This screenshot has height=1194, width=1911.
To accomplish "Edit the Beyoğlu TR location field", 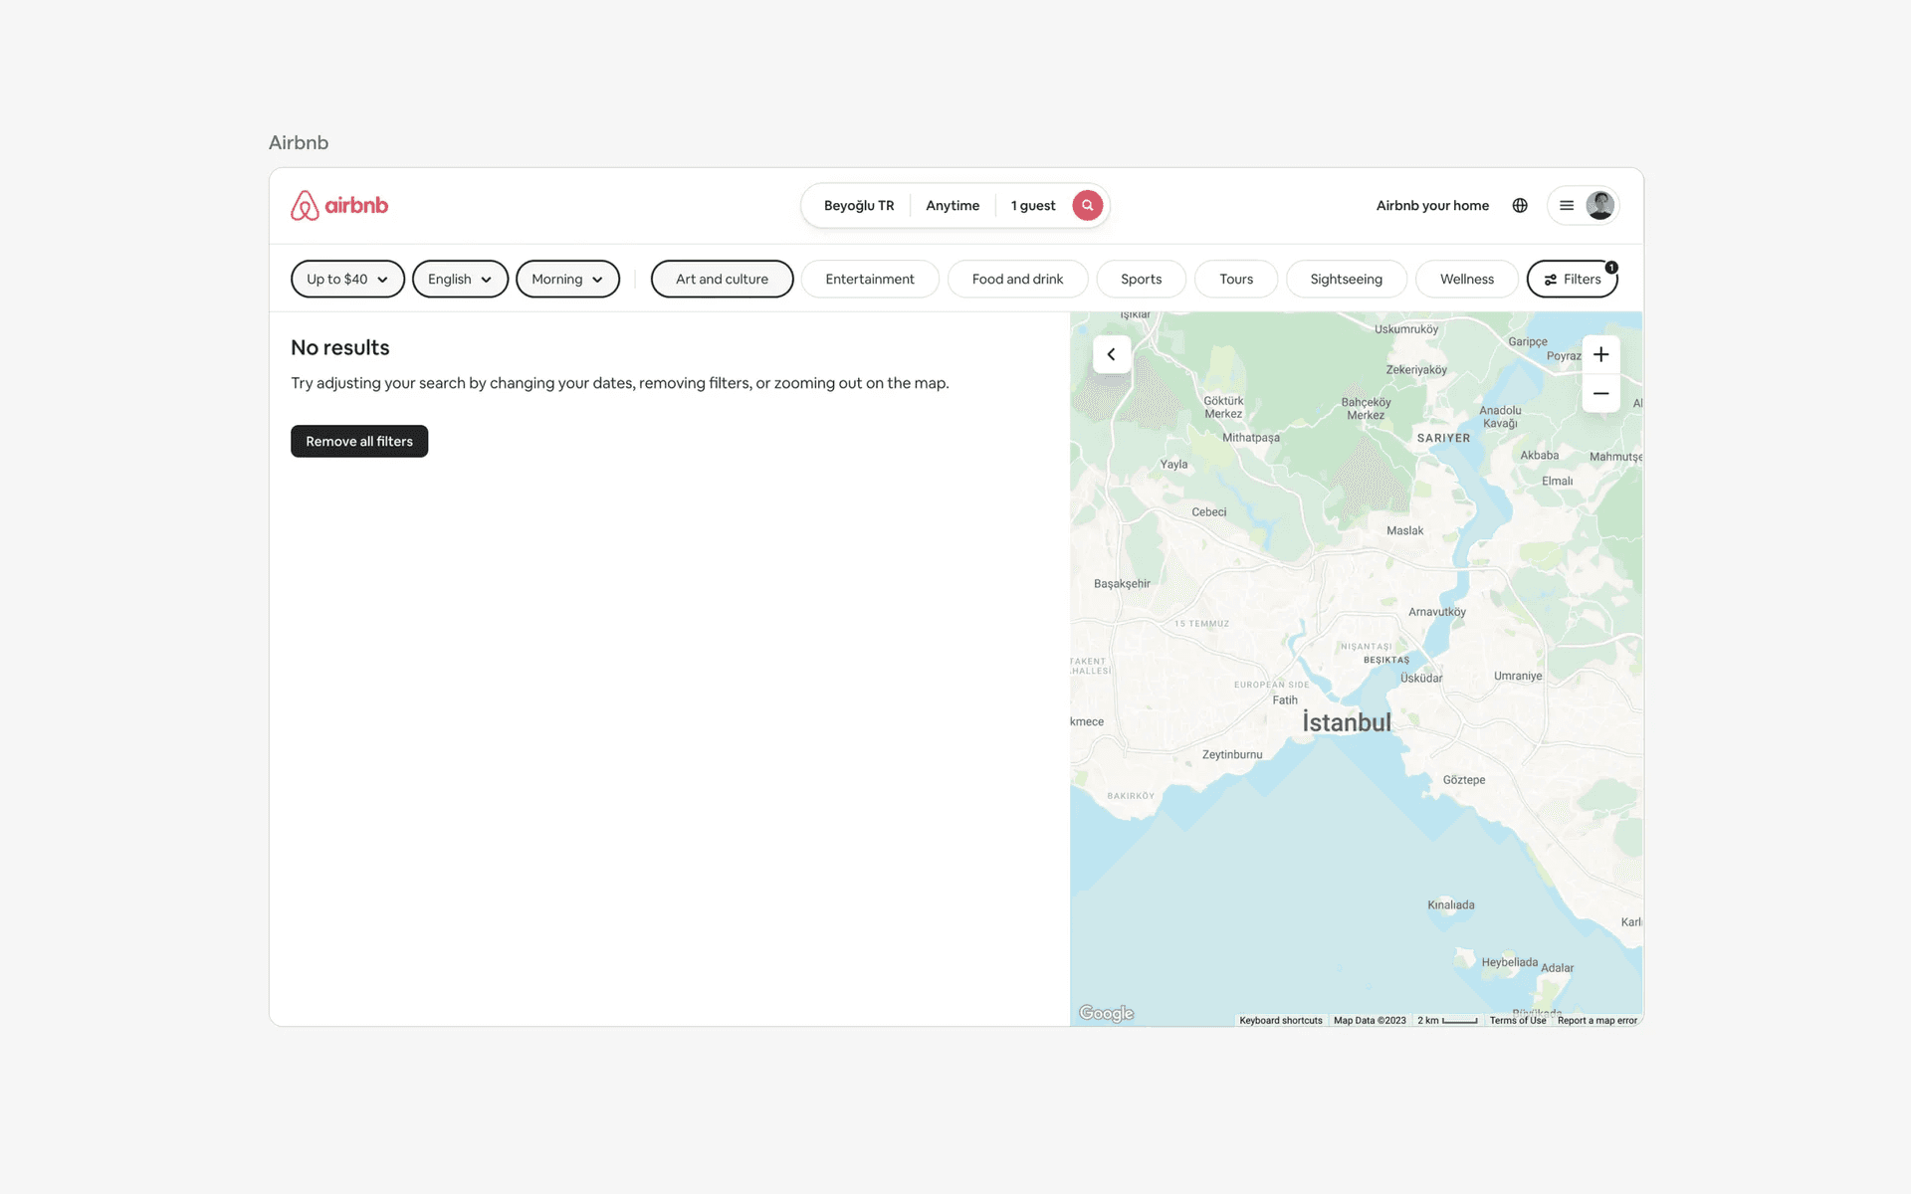I will click(858, 206).
